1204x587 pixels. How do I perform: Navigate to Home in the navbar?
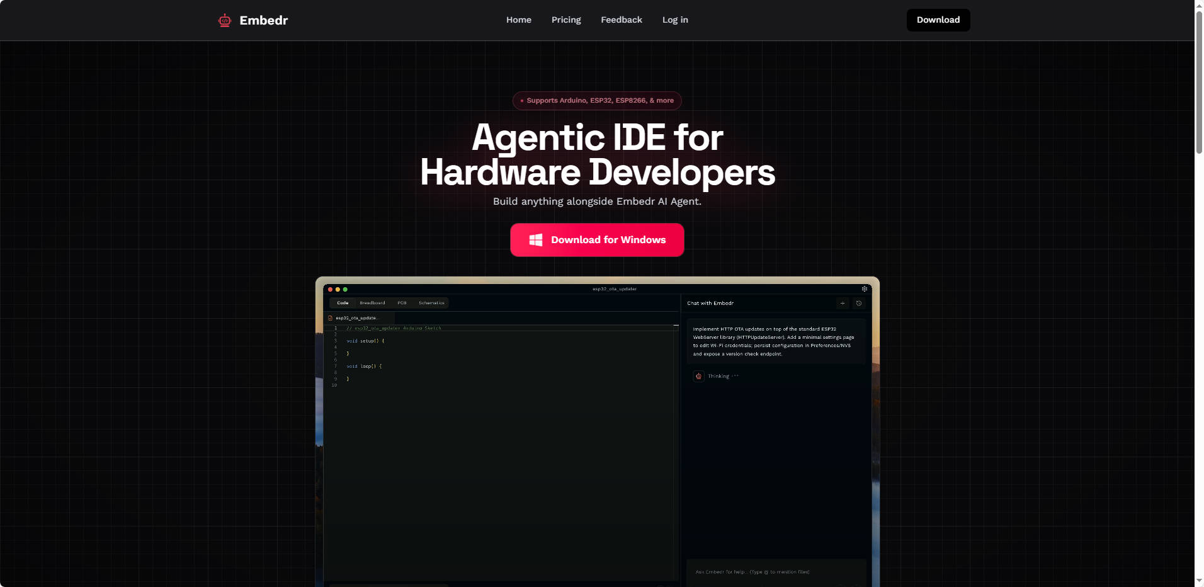518,20
